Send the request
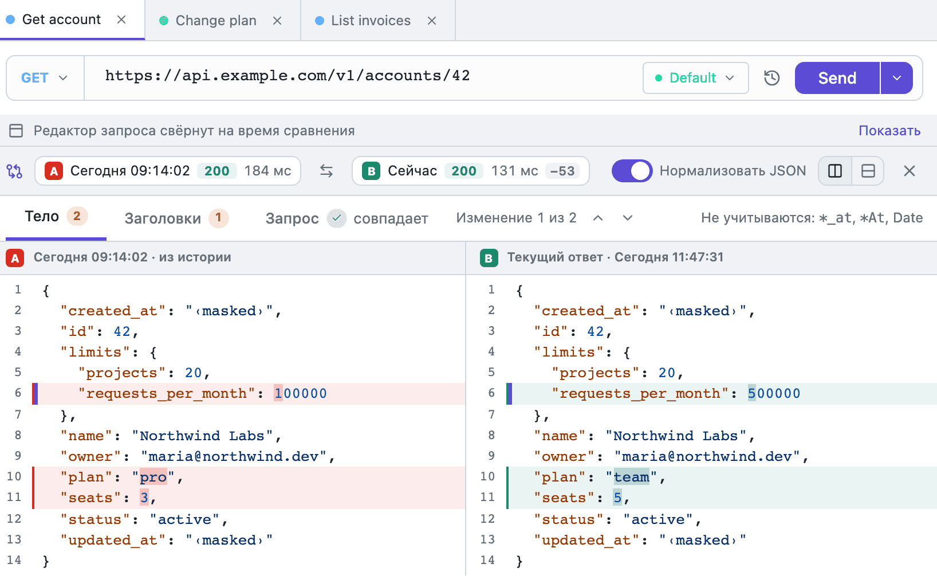The image size is (937, 587). coord(837,78)
